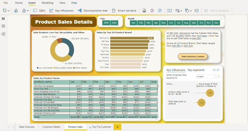
Task: Click the Power Automate icon
Action: [x=160, y=11]
